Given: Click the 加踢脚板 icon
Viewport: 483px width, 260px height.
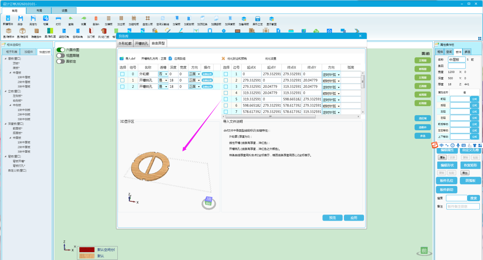Looking at the screenshot, I should pos(216,19).
